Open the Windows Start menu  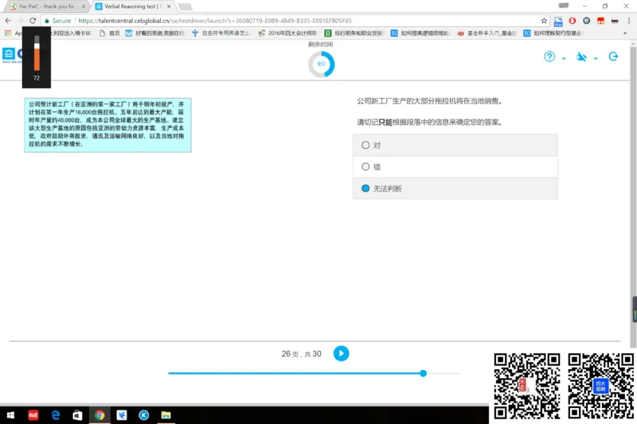click(x=11, y=414)
